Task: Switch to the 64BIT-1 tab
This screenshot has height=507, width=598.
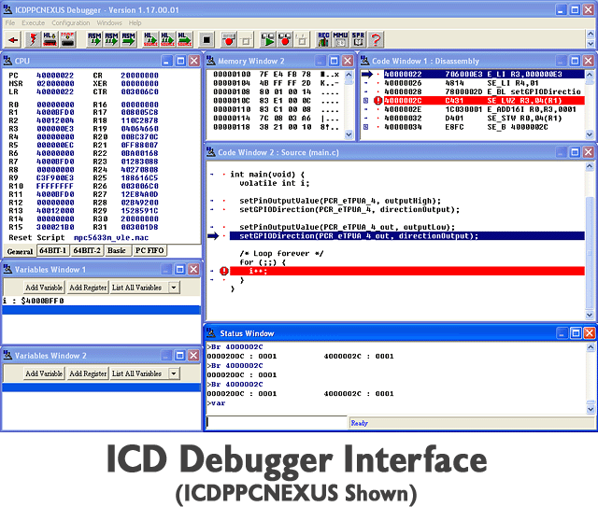Action: tap(53, 250)
